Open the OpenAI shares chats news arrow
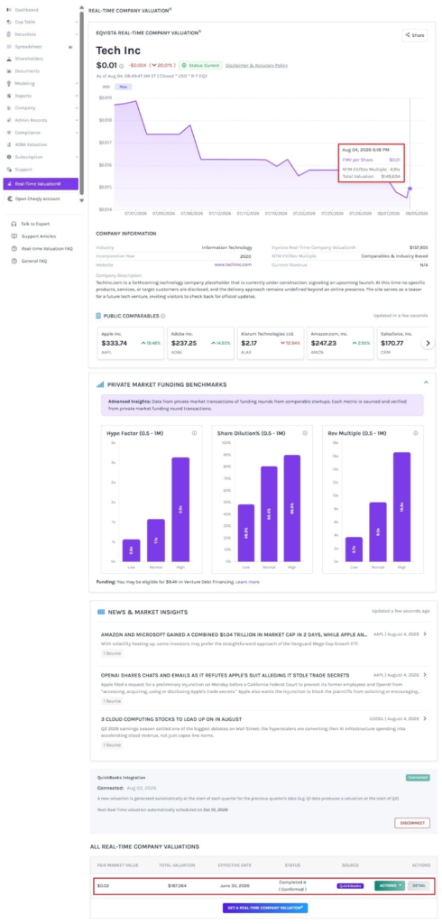This screenshot has height=924, width=442. tap(426, 675)
